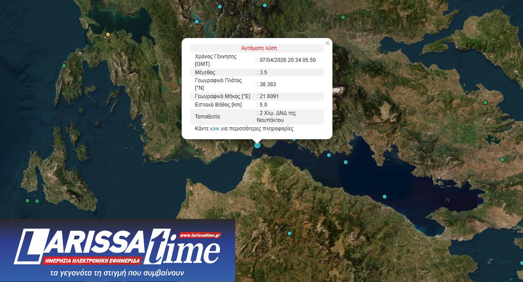Select the cyan marker just right of popup's bottom edge
Screen dimensions: 523x282
coord(294,139)
